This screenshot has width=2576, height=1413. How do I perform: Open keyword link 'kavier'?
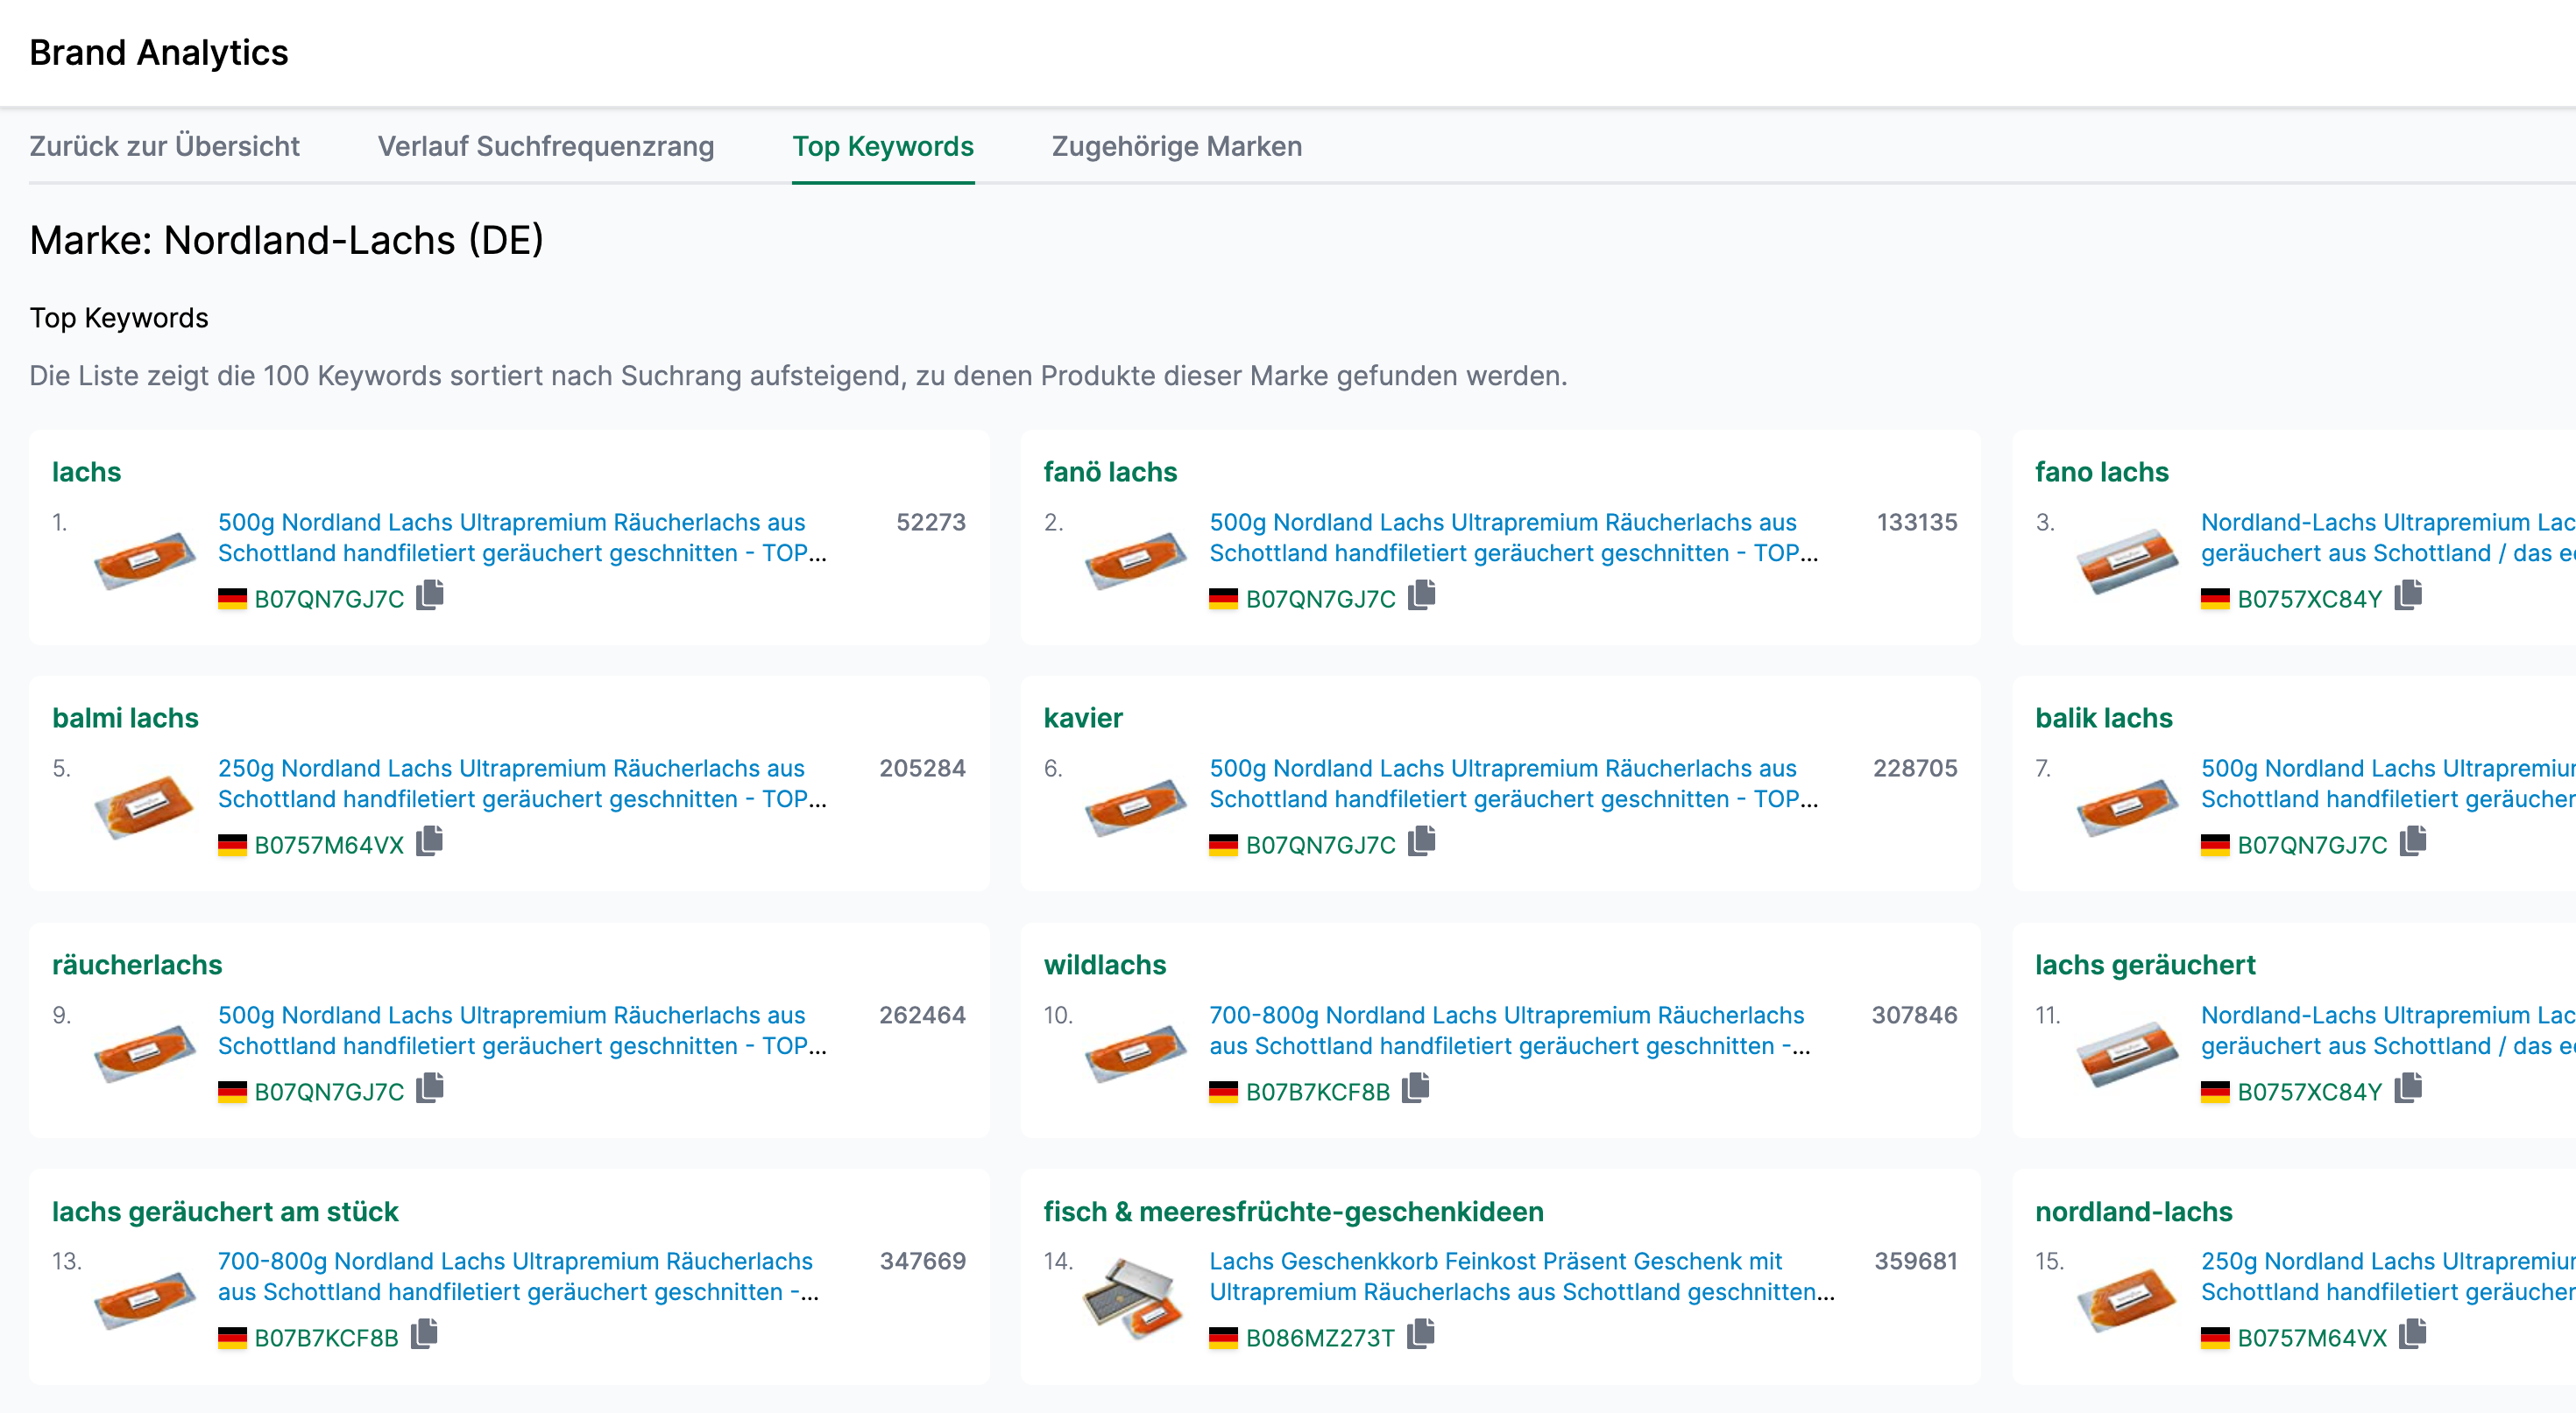coord(1083,718)
